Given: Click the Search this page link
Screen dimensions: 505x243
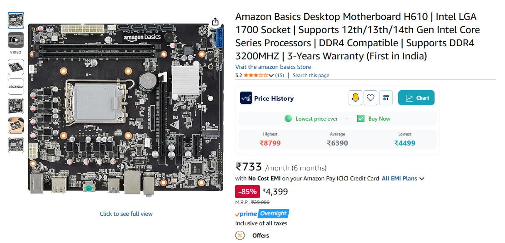Looking at the screenshot, I should point(311,76).
